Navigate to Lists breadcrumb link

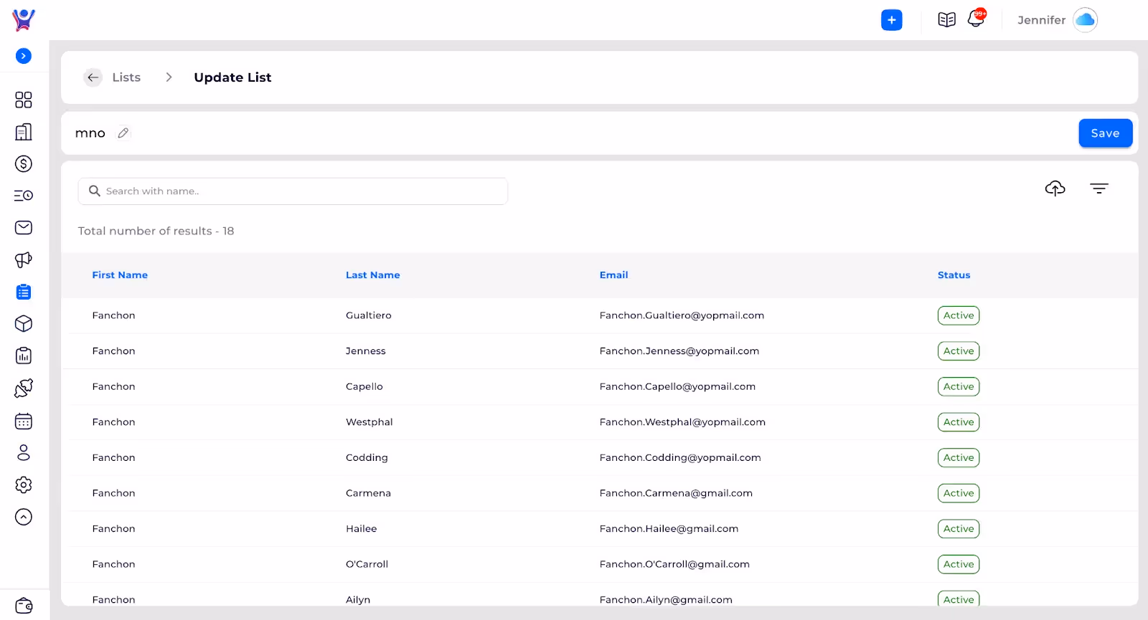(126, 77)
